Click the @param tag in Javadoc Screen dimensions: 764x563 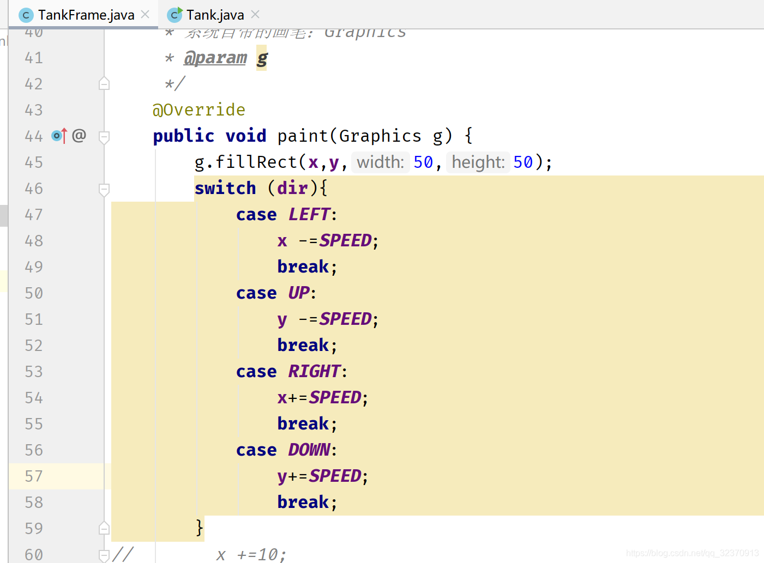tap(215, 57)
